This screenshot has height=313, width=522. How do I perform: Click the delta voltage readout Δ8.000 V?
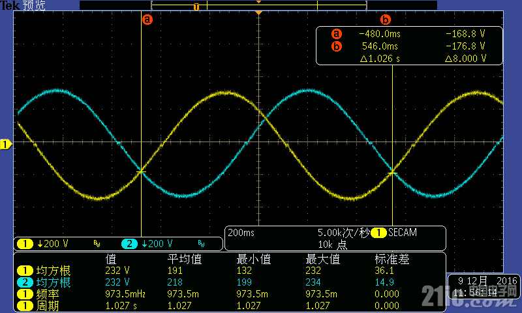click(x=465, y=59)
